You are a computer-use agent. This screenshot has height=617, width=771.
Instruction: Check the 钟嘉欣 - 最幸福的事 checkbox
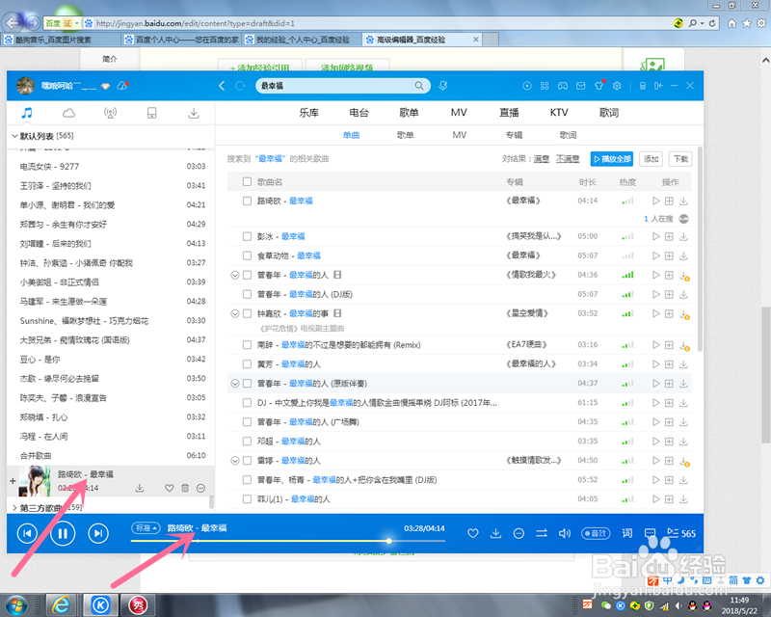pyautogui.click(x=248, y=313)
